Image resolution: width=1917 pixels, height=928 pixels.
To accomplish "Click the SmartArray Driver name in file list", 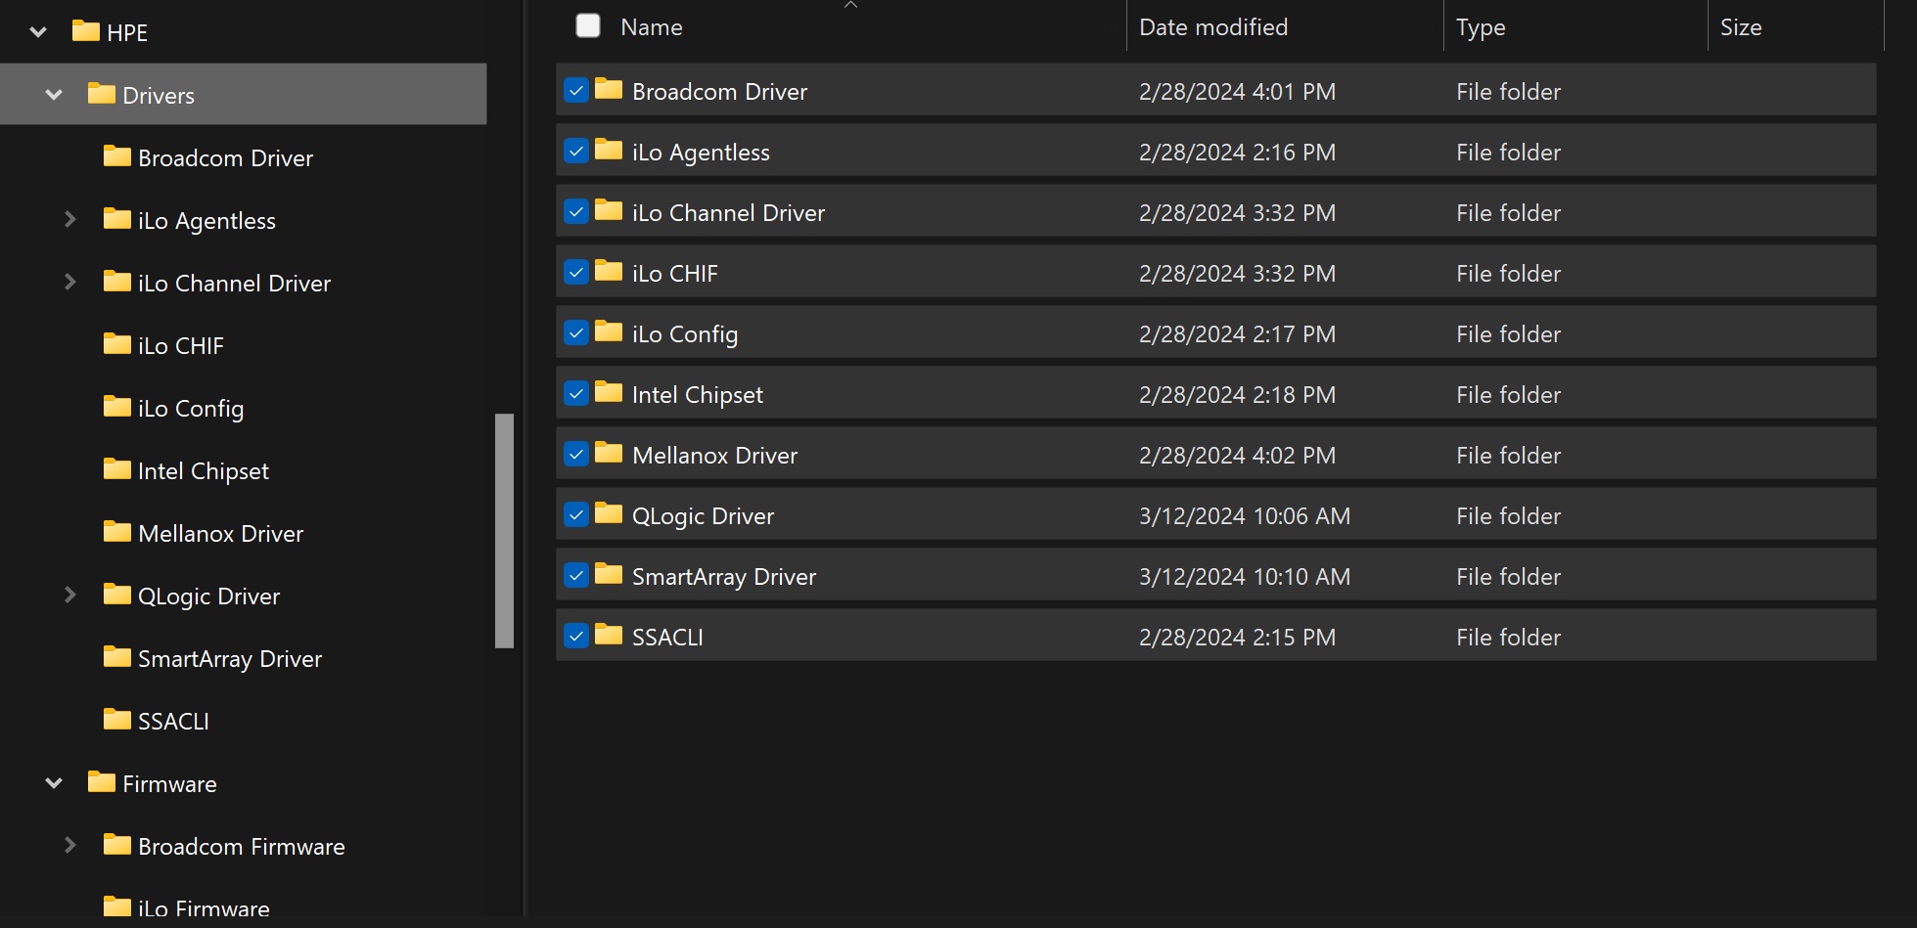I will [x=724, y=576].
